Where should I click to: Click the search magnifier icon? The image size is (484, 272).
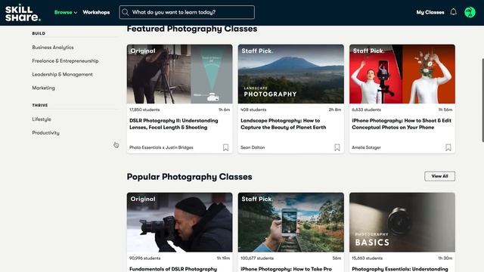click(125, 12)
